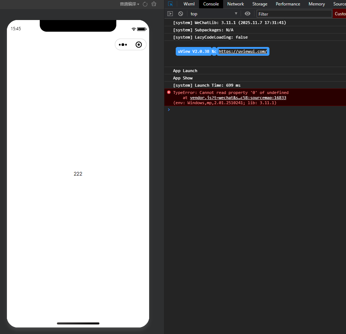Show the console sidebar panel icon
Viewport: 346px width, 334px height.
pyautogui.click(x=170, y=14)
